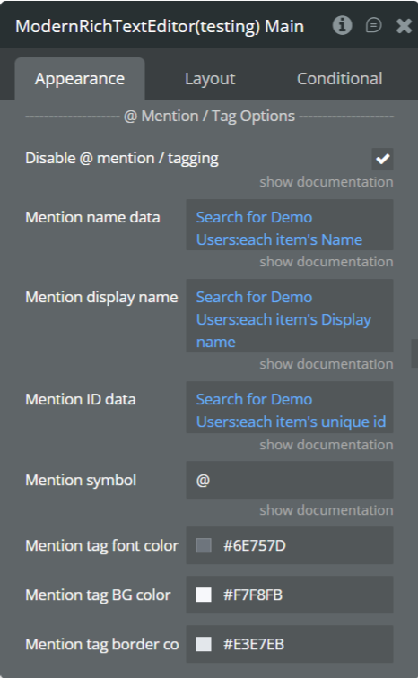This screenshot has width=418, height=678.
Task: Open Mention tag BG color swatch
Action: click(x=204, y=595)
